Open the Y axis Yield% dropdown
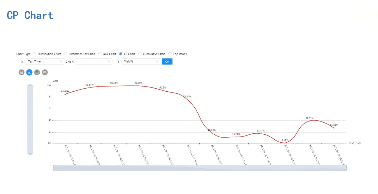Image resolution: width=378 pixels, height=194 pixels. (x=141, y=61)
